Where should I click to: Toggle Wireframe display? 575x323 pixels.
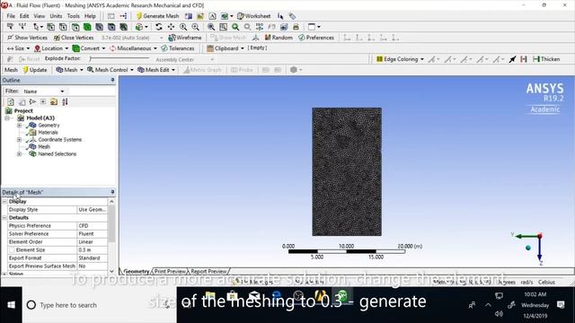[185, 38]
